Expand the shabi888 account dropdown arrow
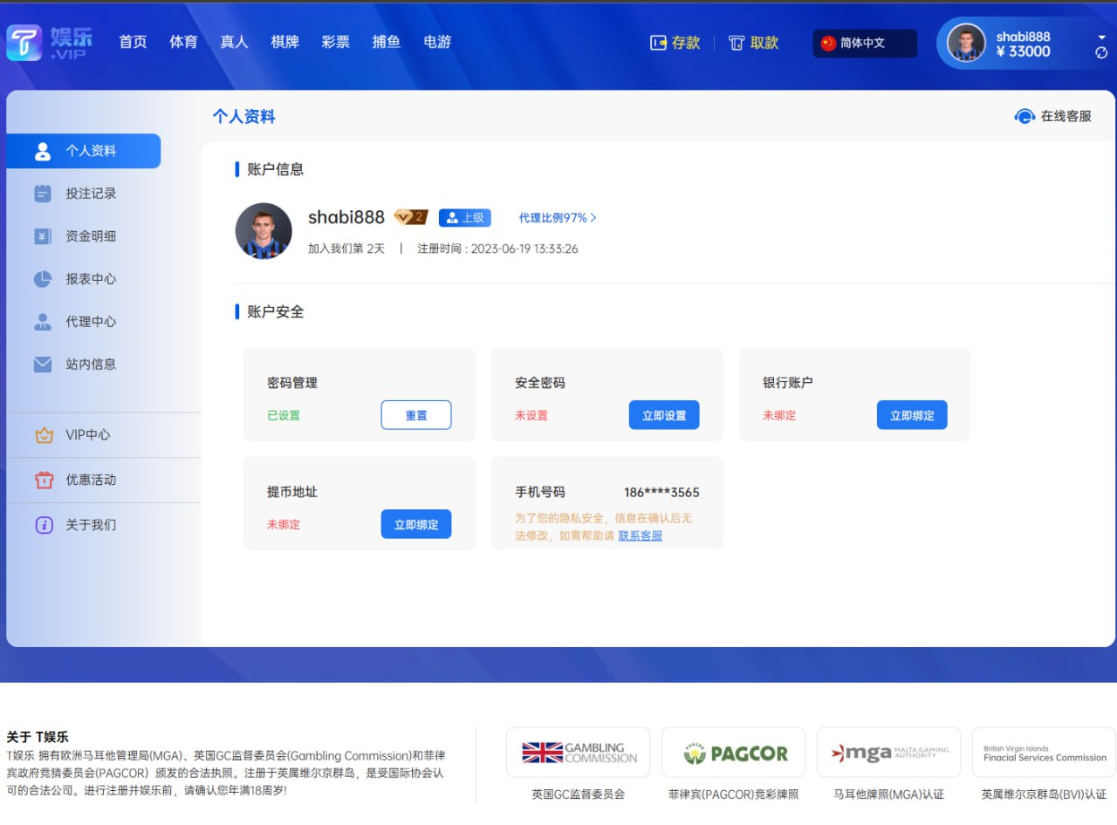 [x=1101, y=38]
